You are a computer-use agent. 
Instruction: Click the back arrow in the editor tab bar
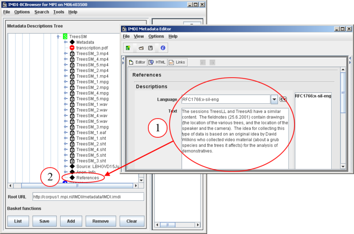(203, 62)
